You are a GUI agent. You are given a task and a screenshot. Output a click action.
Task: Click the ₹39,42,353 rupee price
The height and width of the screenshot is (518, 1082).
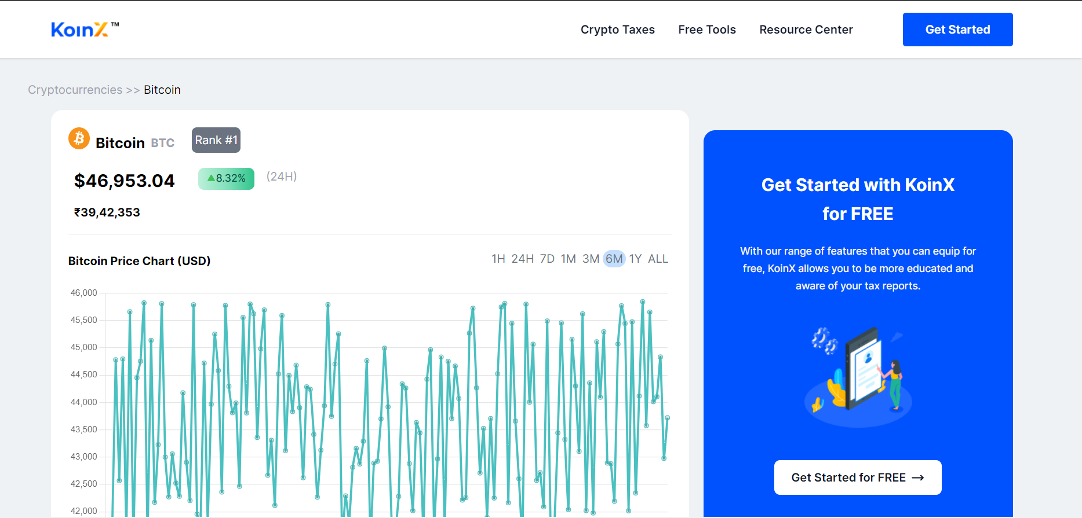tap(107, 212)
